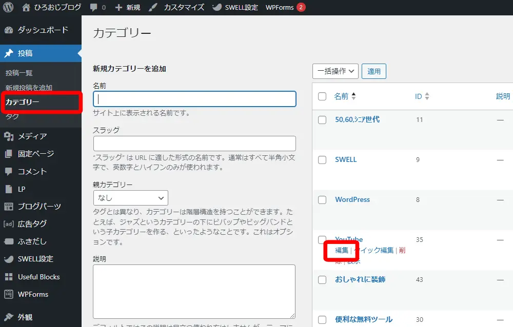The height and width of the screenshot is (327, 513).
Task: Click the comments bubble icon in admin bar
Action: point(93,7)
